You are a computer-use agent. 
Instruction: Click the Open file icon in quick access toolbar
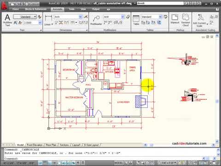click(17, 4)
